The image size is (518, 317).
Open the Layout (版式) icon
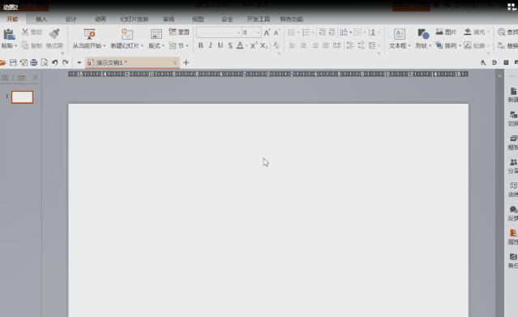156,34
